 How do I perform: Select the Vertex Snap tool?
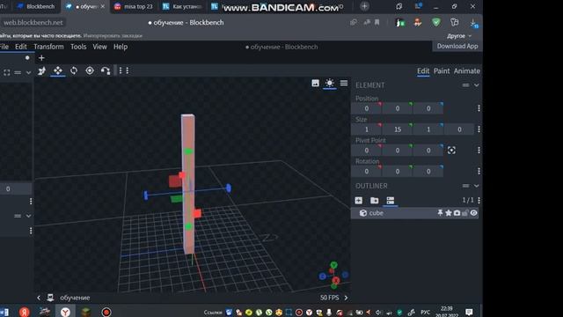coord(106,70)
